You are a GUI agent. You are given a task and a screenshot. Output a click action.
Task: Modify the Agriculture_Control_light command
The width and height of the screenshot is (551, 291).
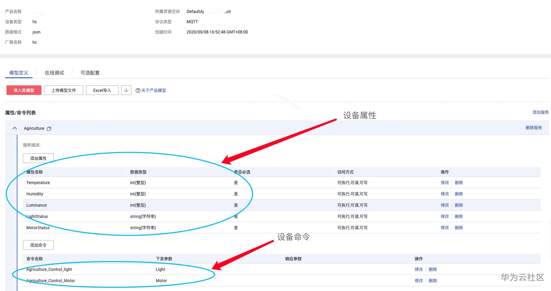[x=419, y=269]
